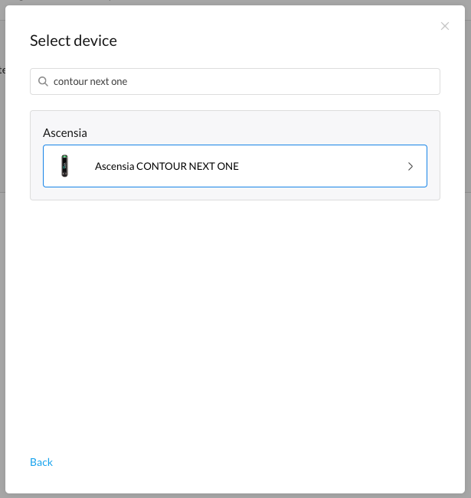Click the glucose meter device icon

click(x=64, y=166)
